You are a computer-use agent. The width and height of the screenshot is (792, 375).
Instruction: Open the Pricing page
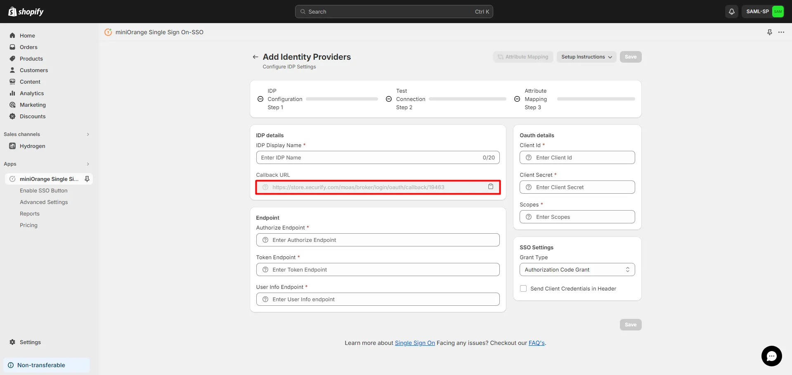pyautogui.click(x=28, y=225)
